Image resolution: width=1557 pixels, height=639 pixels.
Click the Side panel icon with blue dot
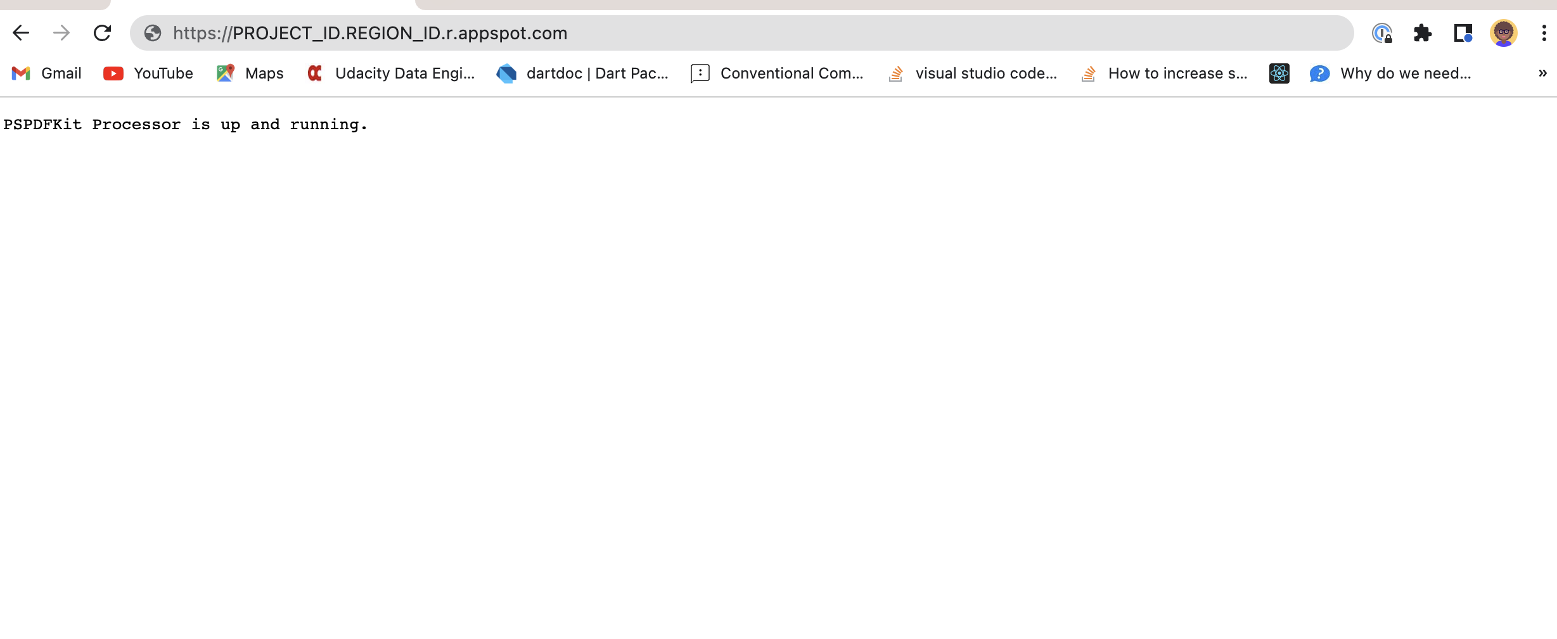1463,33
